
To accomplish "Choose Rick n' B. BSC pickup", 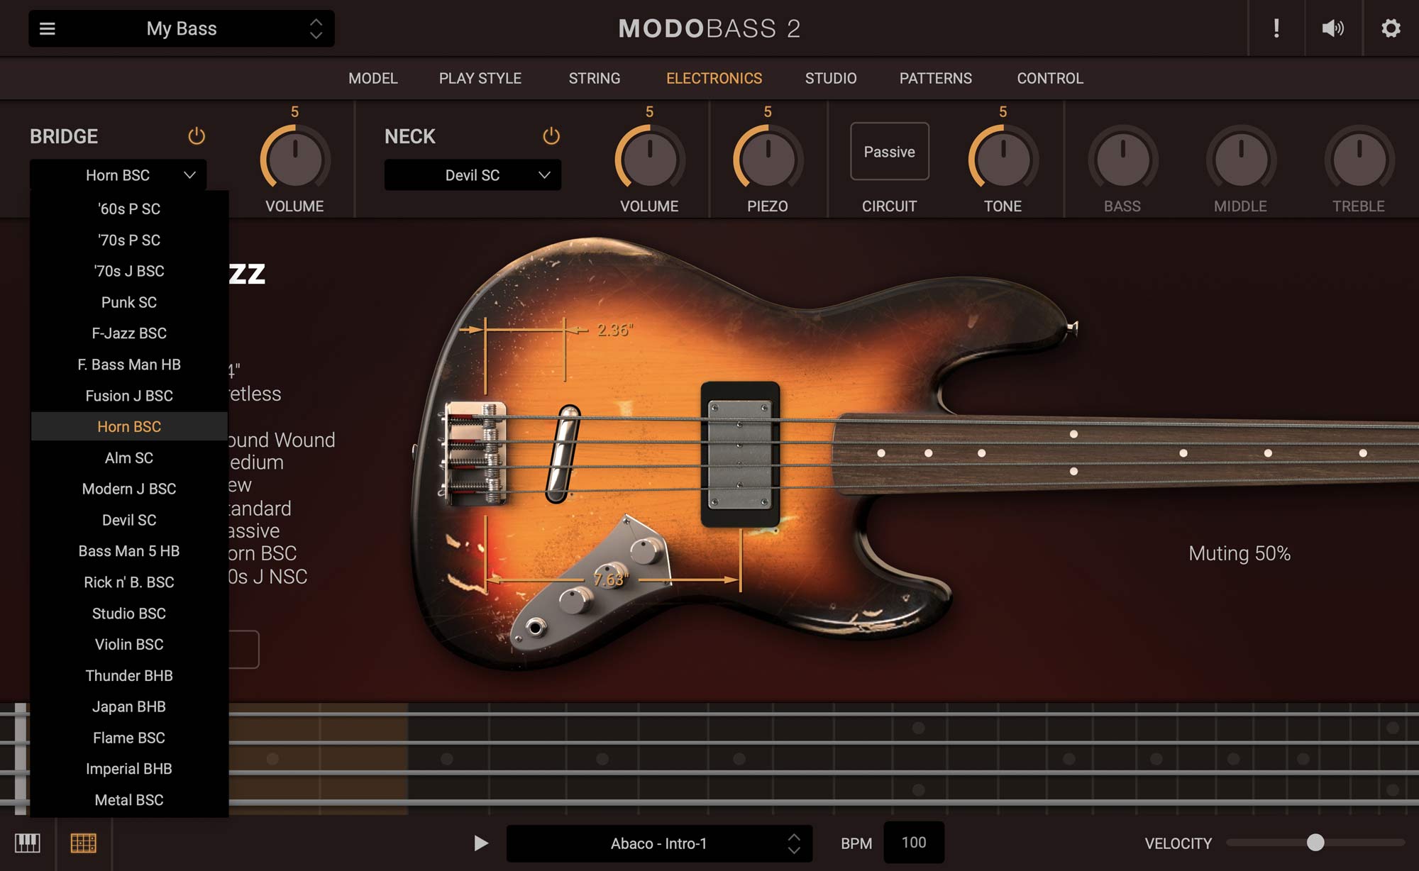I will (129, 582).
